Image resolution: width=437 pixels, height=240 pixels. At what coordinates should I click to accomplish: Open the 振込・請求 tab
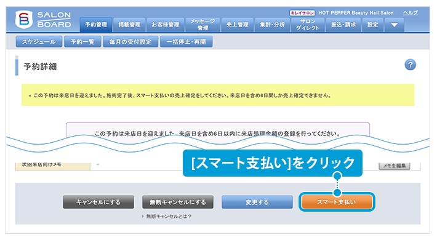(x=343, y=25)
